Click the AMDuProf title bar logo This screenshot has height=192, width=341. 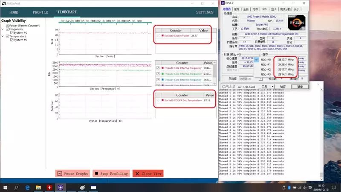[x=4, y=3]
